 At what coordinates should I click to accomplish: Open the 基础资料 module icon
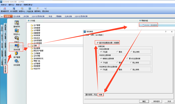click(17, 24)
